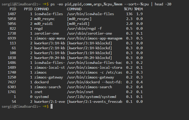Click the 2.3 CPU value of md0_resync
Image resolution: width=189 pixels, height=120 pixels.
129,19
